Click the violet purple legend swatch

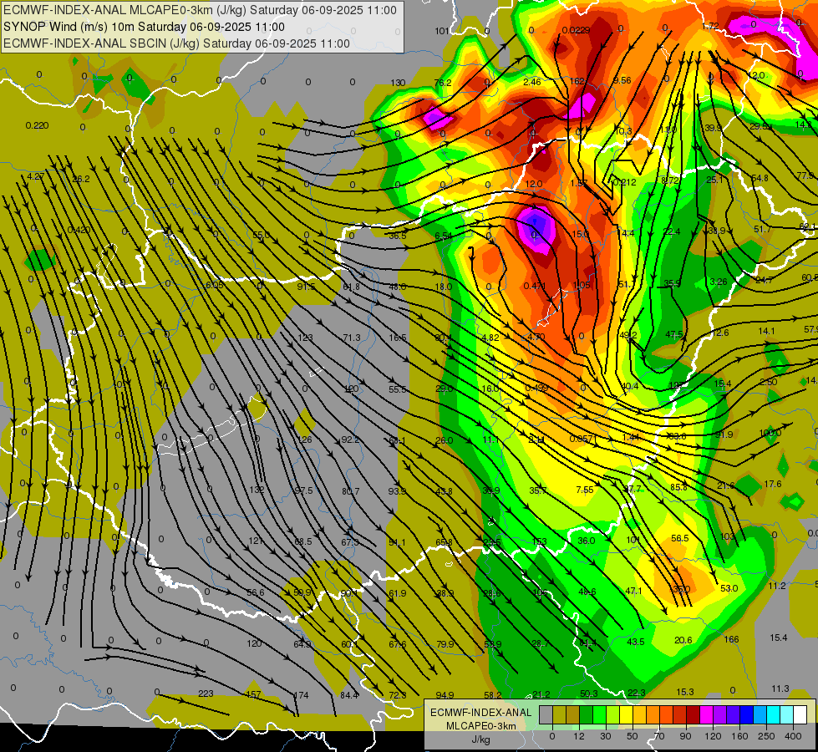(x=720, y=714)
